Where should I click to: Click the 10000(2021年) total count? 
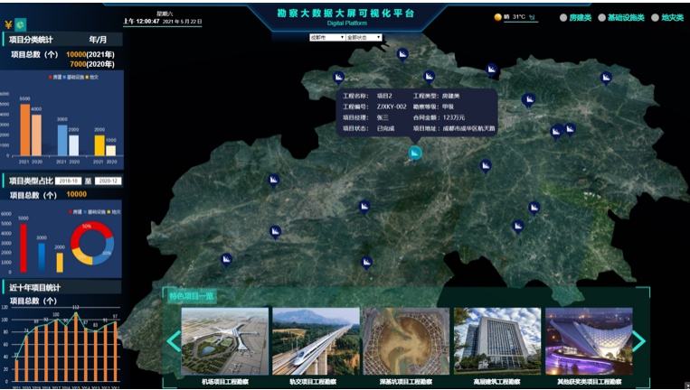pyautogui.click(x=90, y=54)
